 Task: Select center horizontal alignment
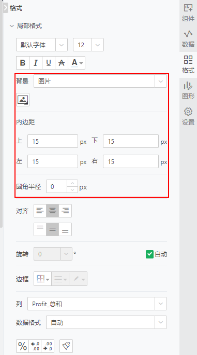coord(53,211)
